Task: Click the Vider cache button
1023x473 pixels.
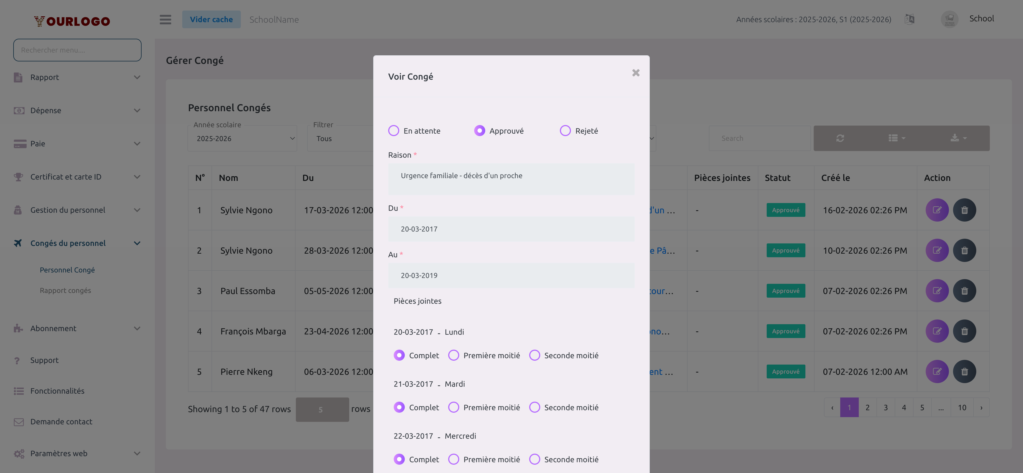Action: click(x=211, y=19)
